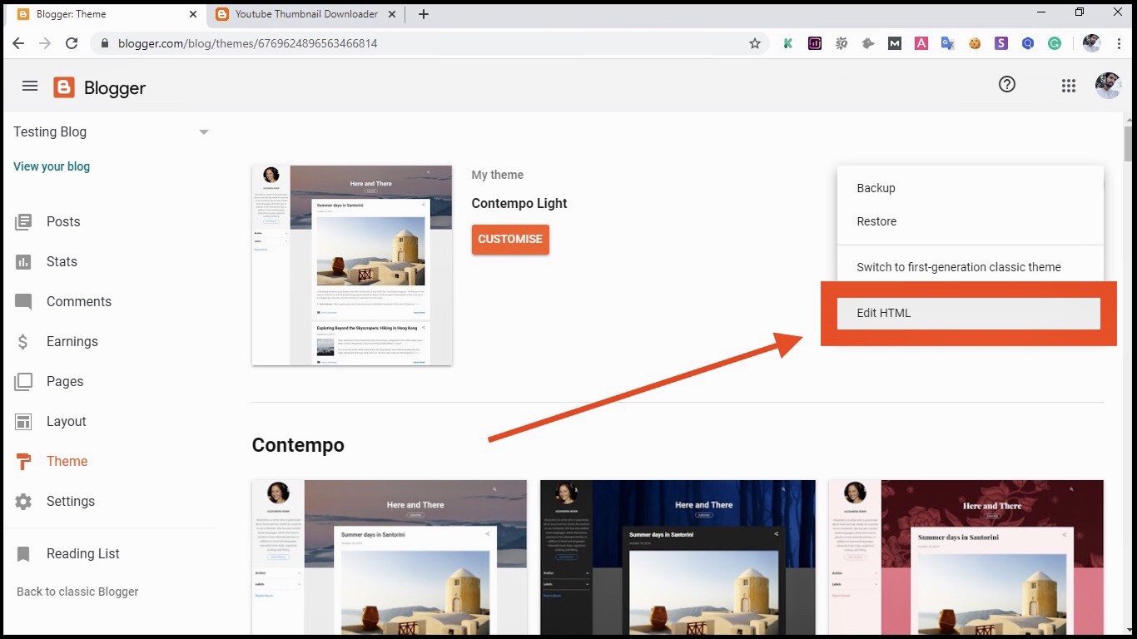Open the Help question mark icon
1137x639 pixels.
coord(1007,84)
